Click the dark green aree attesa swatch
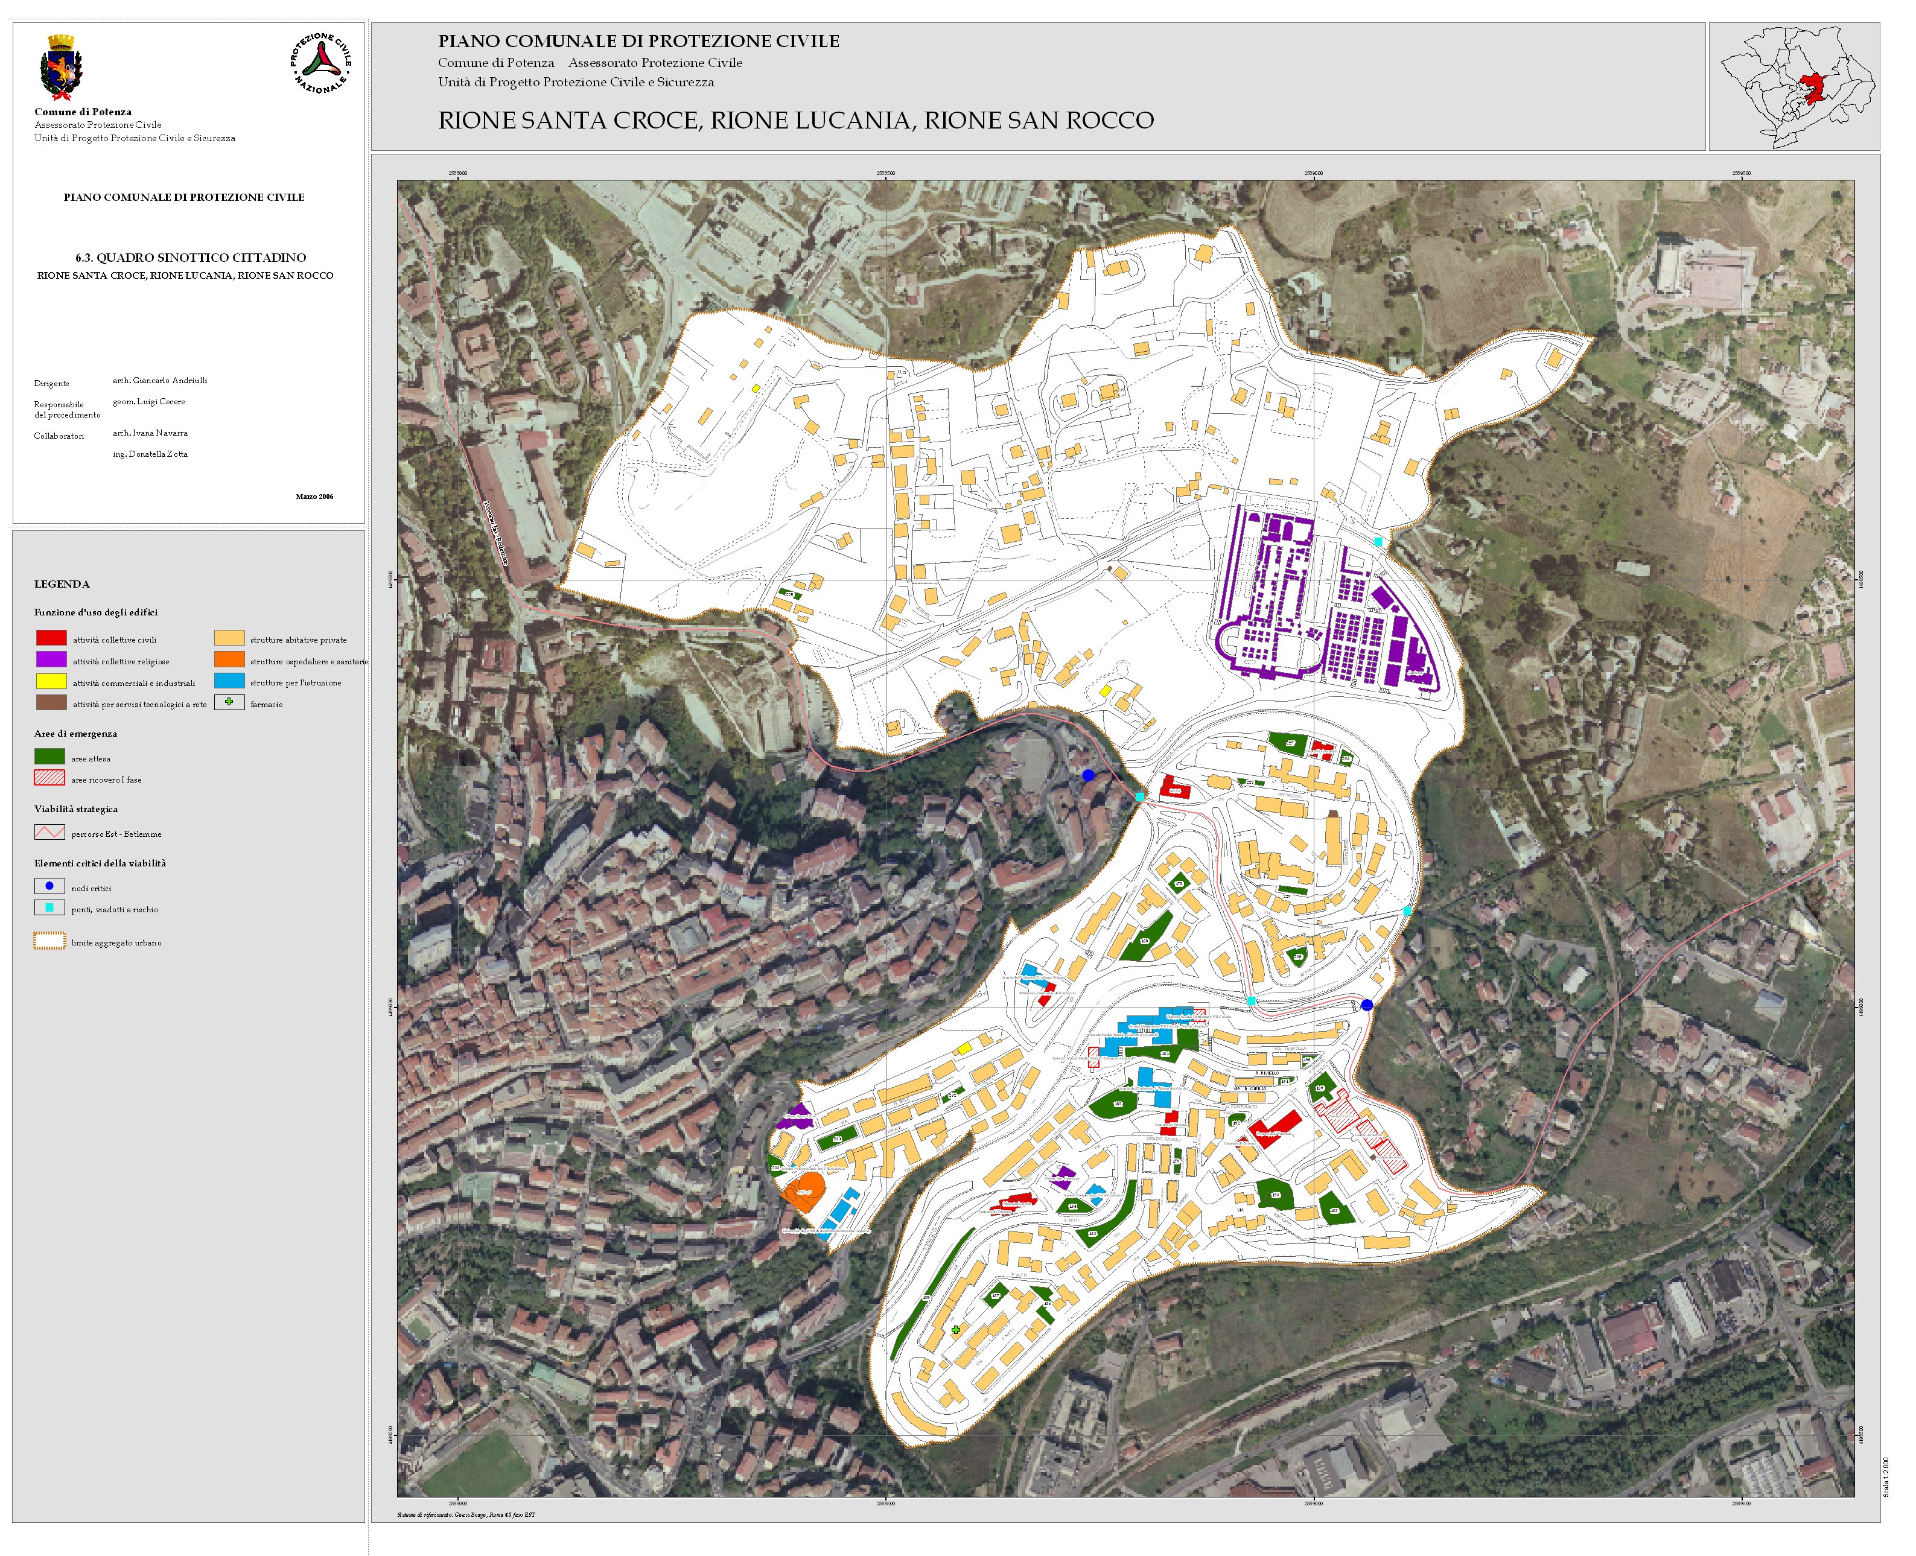Image resolution: width=1916 pixels, height=1556 pixels. click(49, 757)
